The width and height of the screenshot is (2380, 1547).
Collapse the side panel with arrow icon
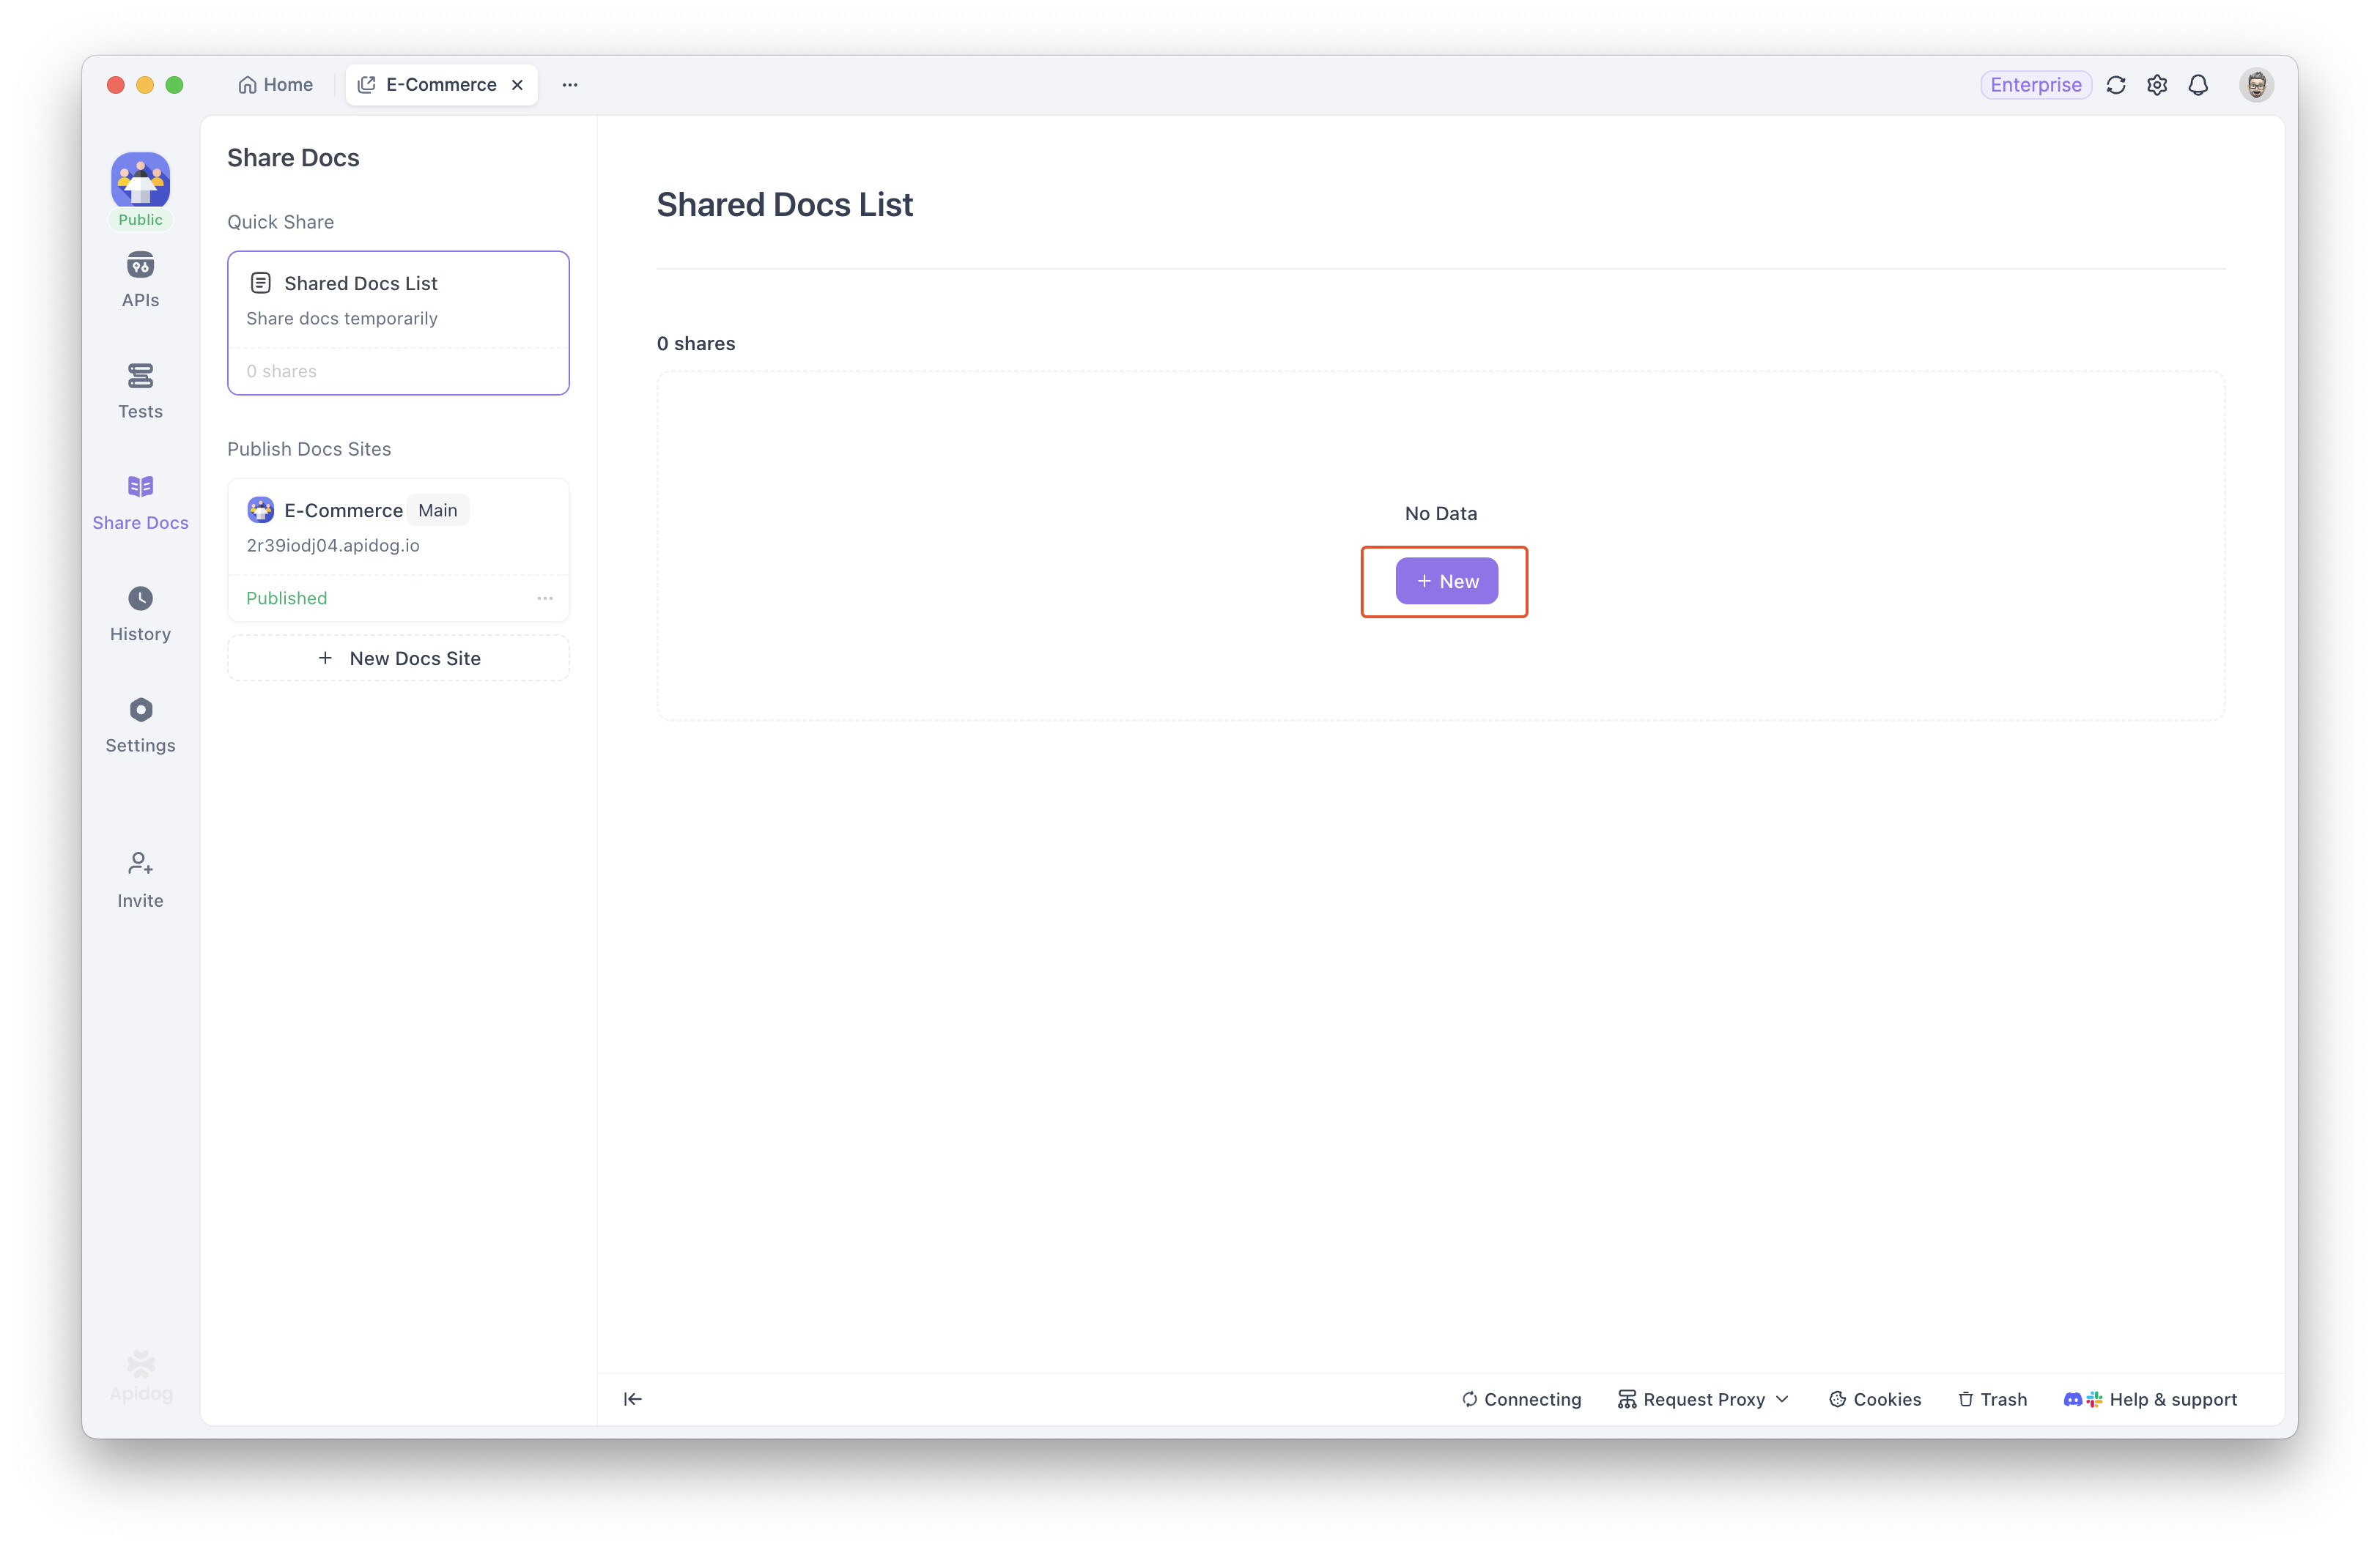pos(632,1399)
